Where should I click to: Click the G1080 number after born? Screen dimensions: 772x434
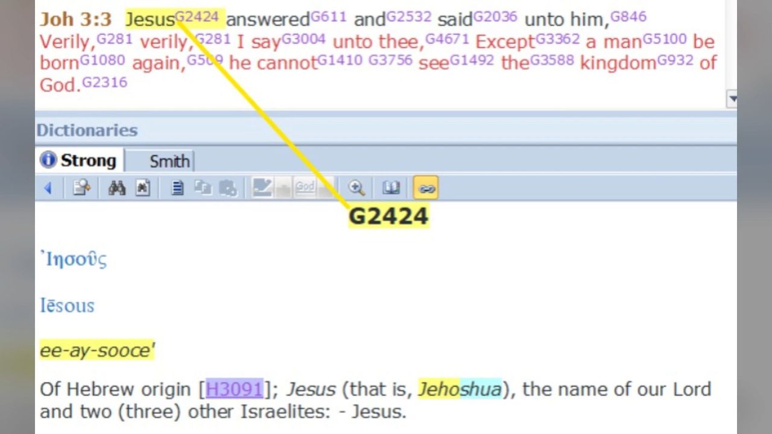103,60
